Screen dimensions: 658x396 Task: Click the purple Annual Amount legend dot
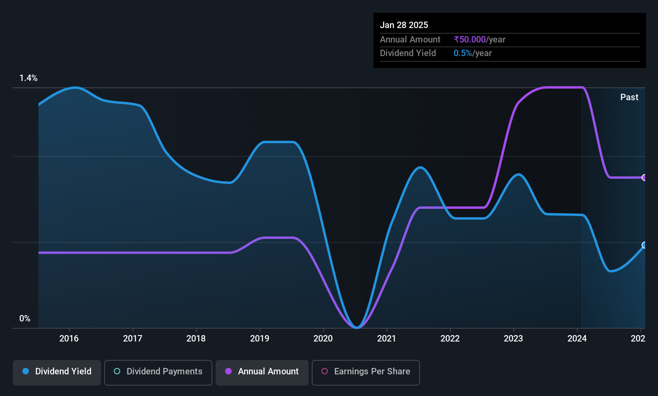(228, 371)
